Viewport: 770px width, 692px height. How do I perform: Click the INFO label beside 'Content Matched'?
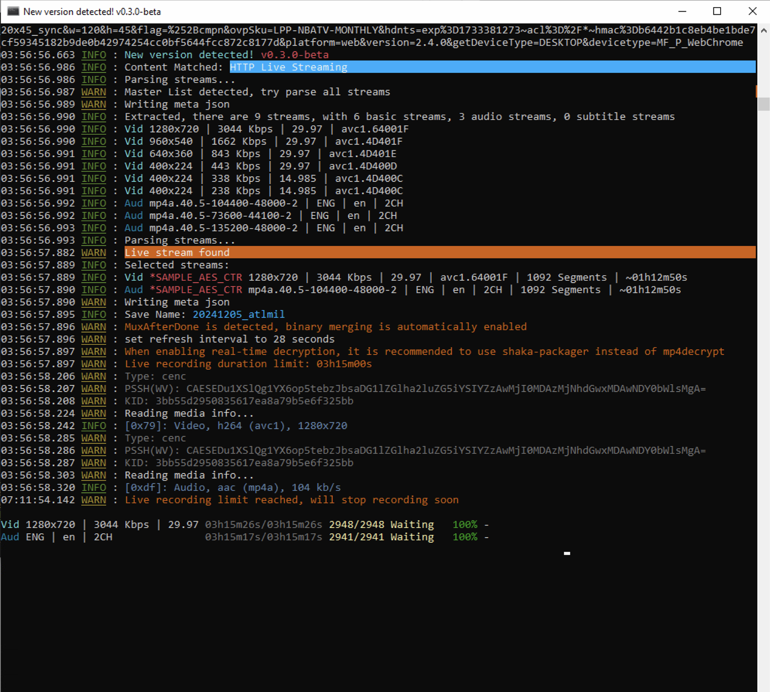click(x=94, y=67)
